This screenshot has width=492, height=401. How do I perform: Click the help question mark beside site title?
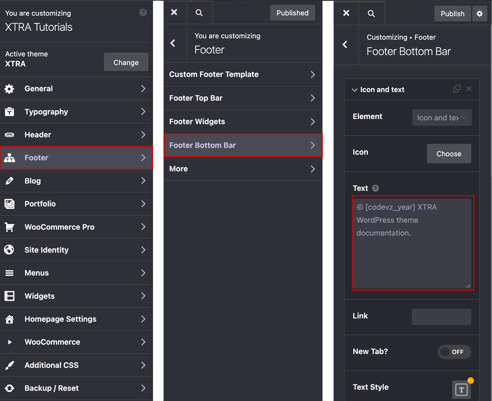point(143,12)
